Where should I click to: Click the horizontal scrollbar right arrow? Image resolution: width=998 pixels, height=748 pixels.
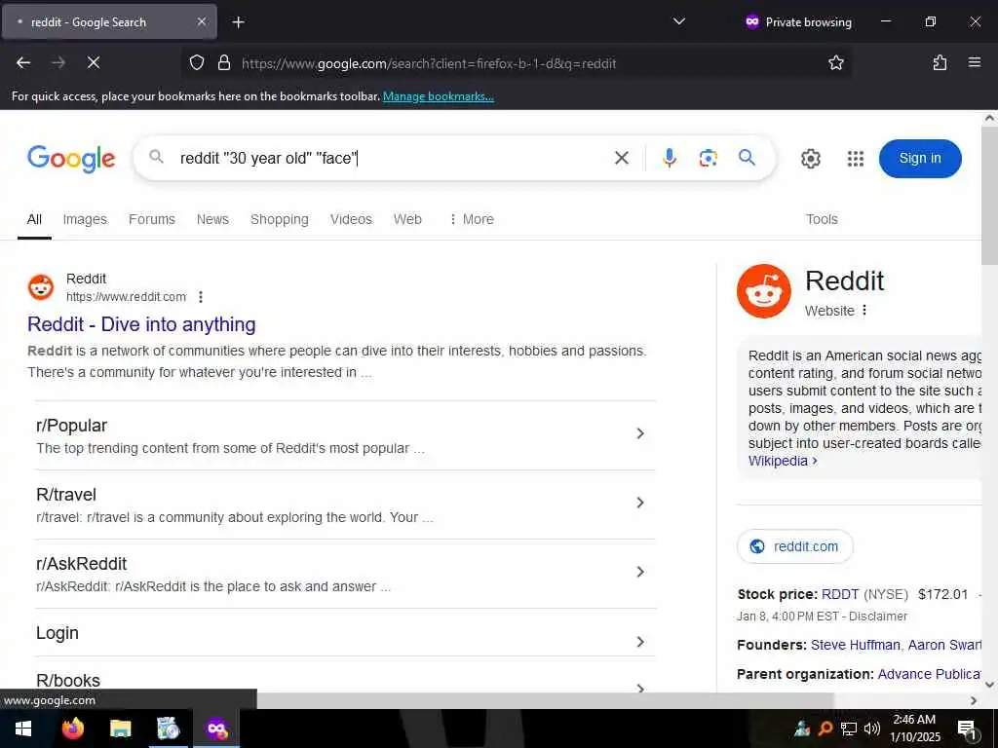pyautogui.click(x=974, y=700)
